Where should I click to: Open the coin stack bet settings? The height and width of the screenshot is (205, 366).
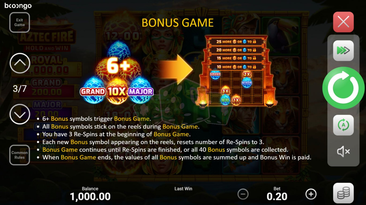click(343, 193)
